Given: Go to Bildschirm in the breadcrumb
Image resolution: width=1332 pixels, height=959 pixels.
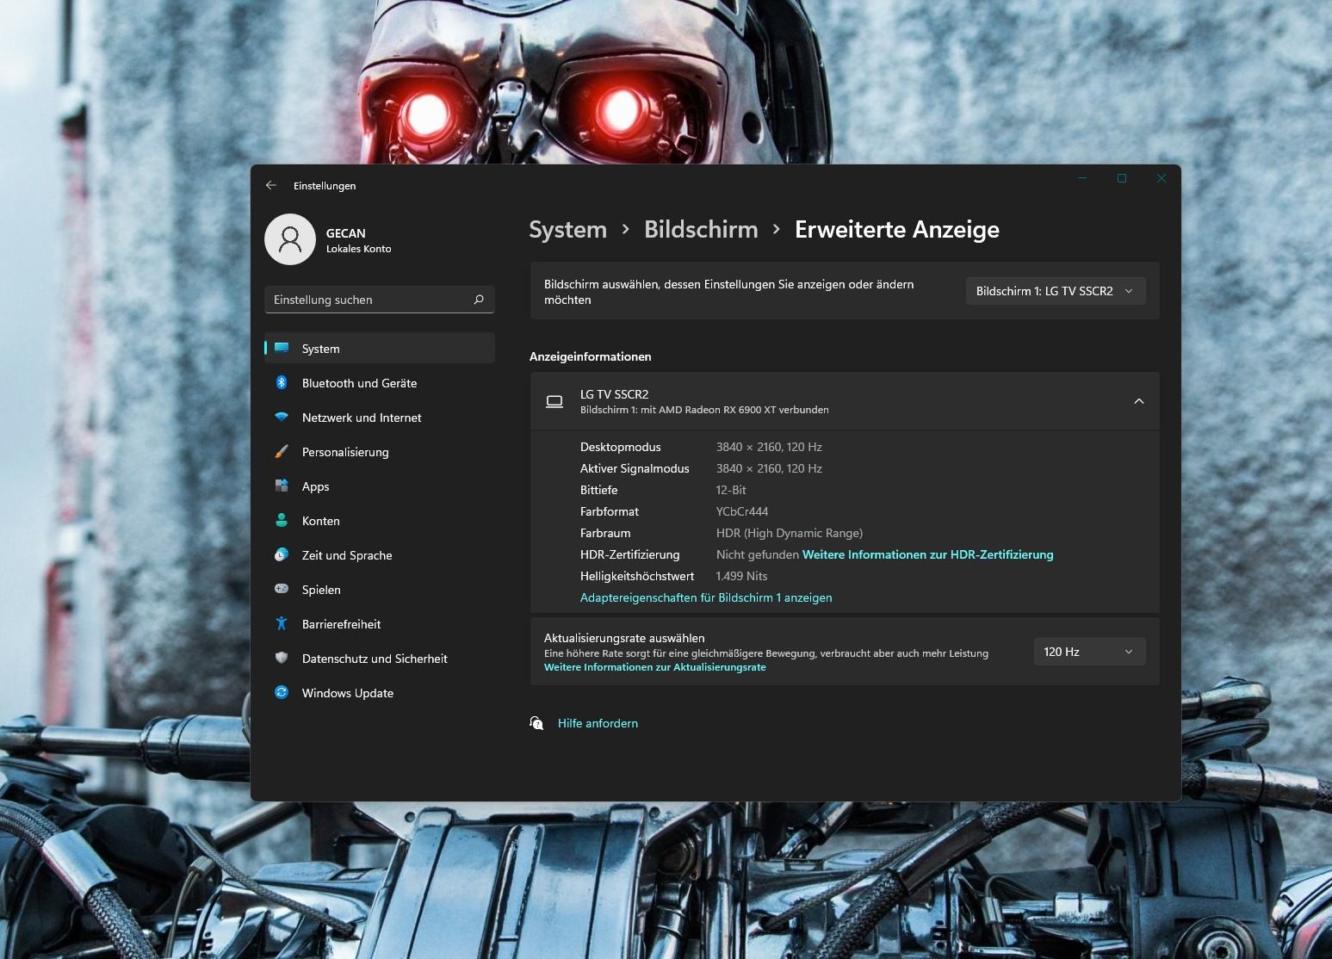Looking at the screenshot, I should (701, 230).
